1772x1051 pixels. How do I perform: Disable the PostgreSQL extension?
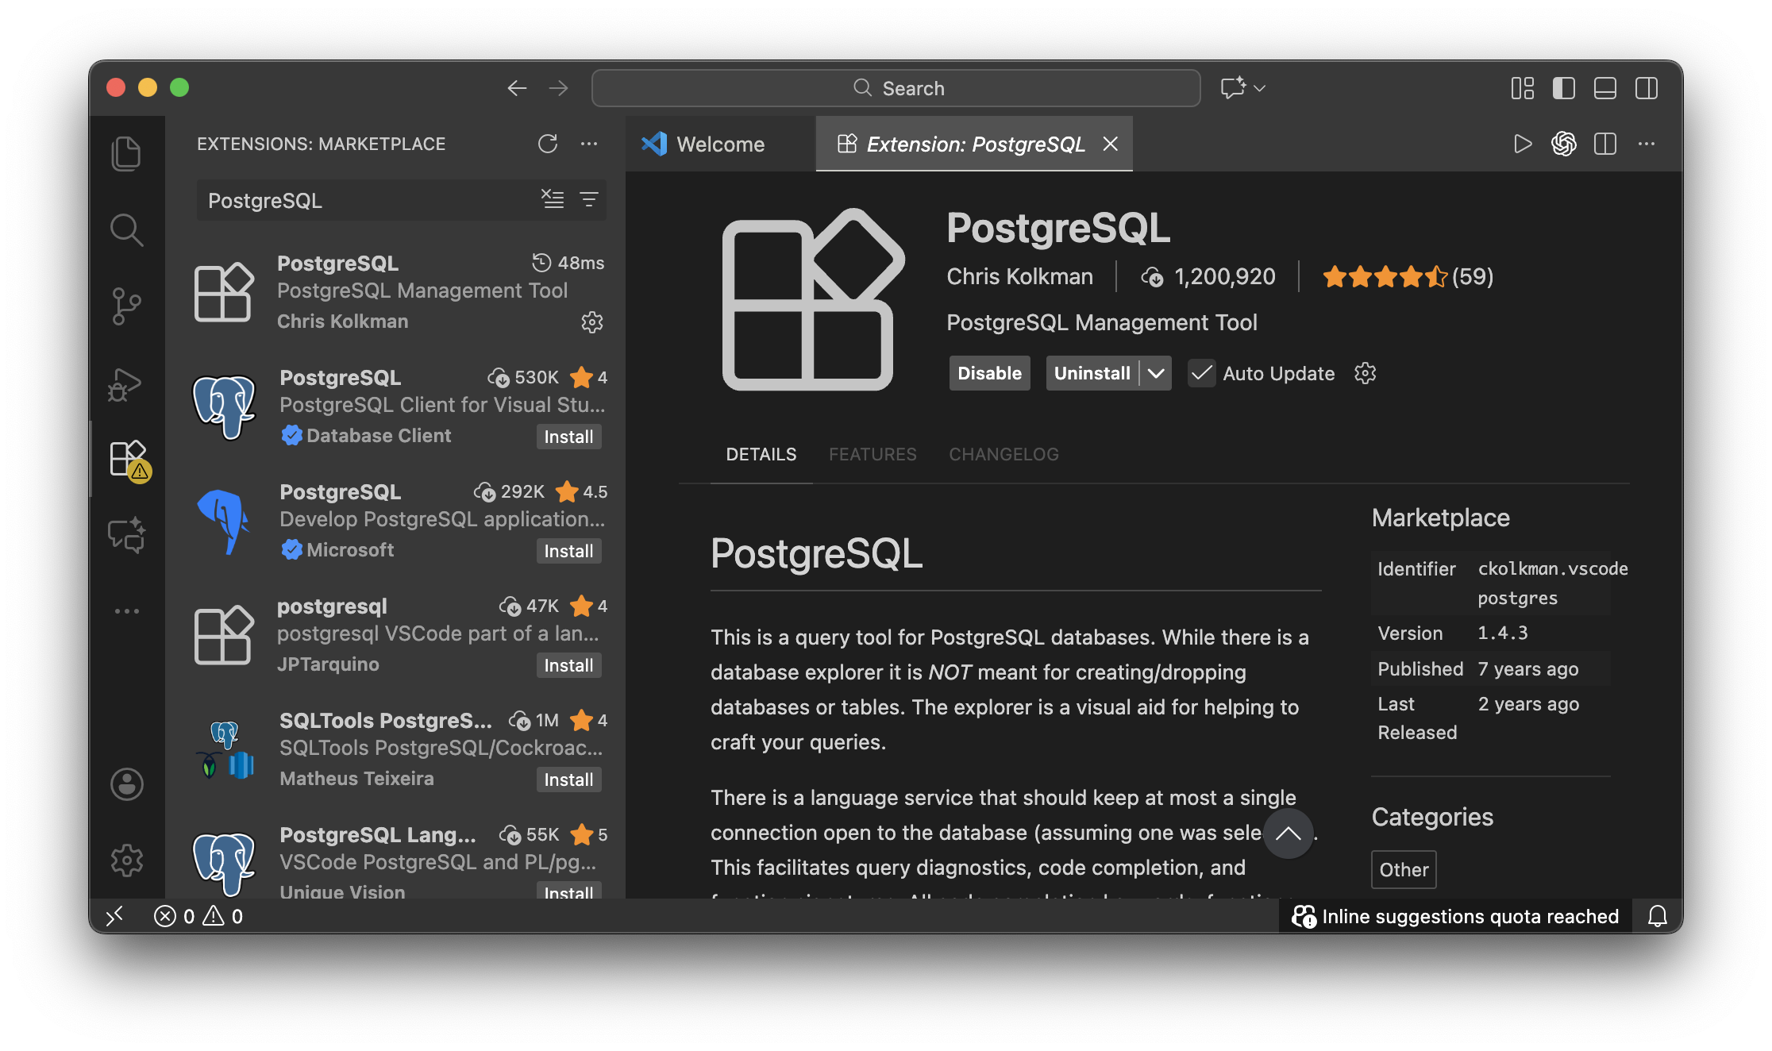click(x=989, y=373)
